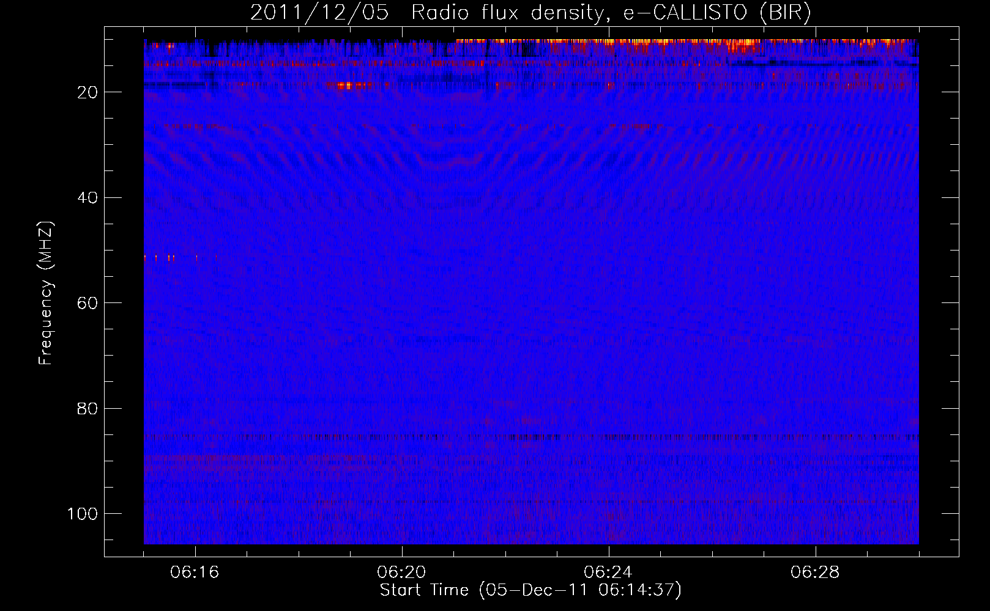Select the 'Frequency (MHZ)' y-axis label
Image resolution: width=990 pixels, height=611 pixels.
pyautogui.click(x=46, y=293)
